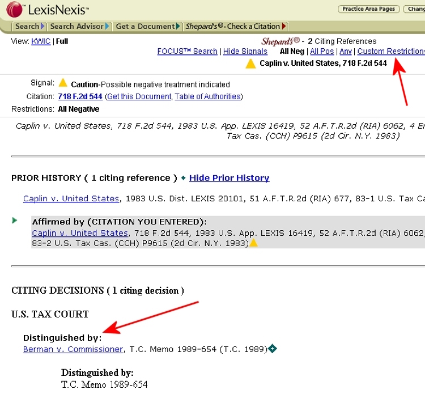
Task: Click the diamond bullet before Hide Prior History
Action: 183,178
